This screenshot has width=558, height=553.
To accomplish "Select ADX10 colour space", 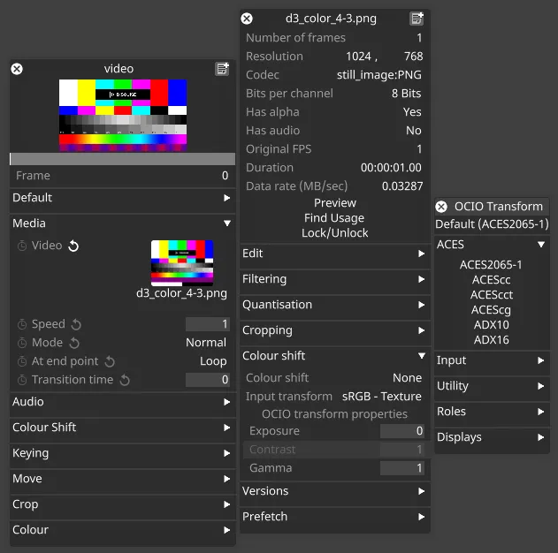I will point(491,325).
